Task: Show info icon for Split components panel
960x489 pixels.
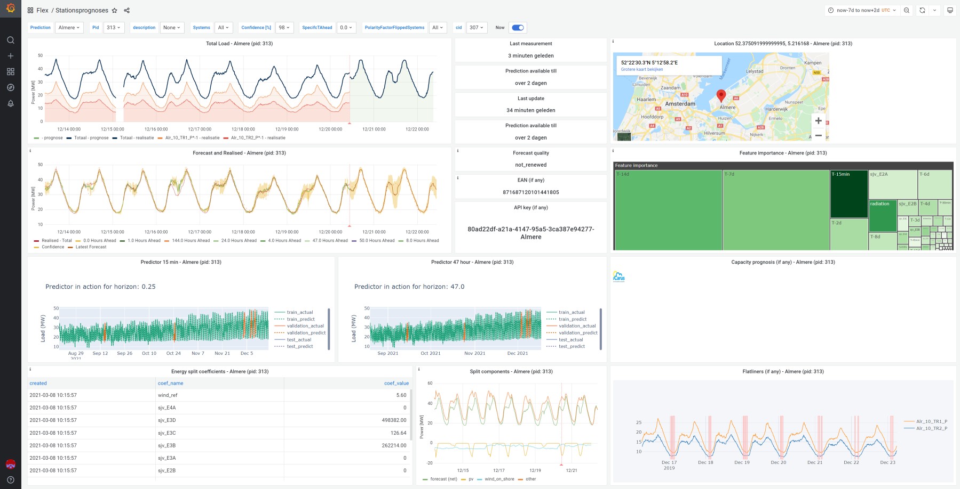Action: tap(419, 369)
